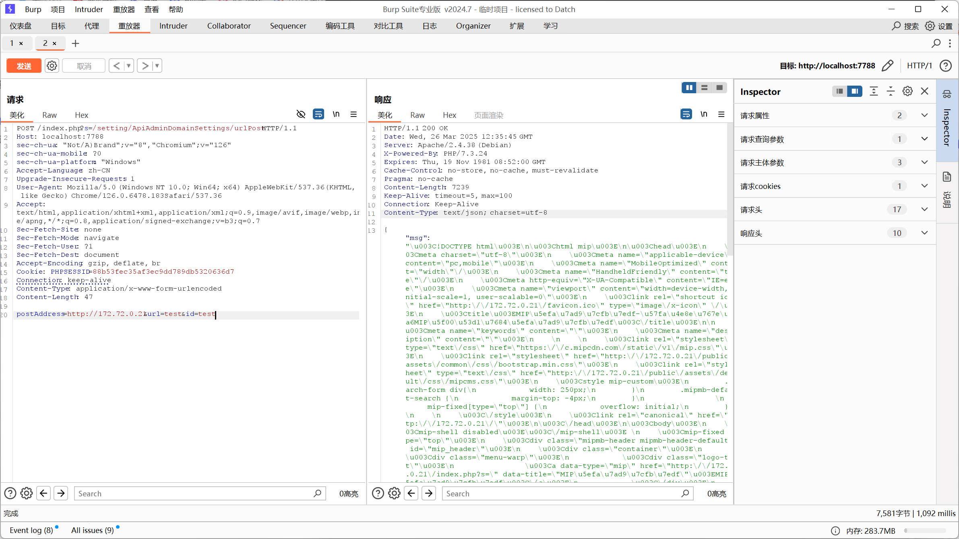The height and width of the screenshot is (539, 959).
Task: Open the response Hex tab
Action: [449, 115]
